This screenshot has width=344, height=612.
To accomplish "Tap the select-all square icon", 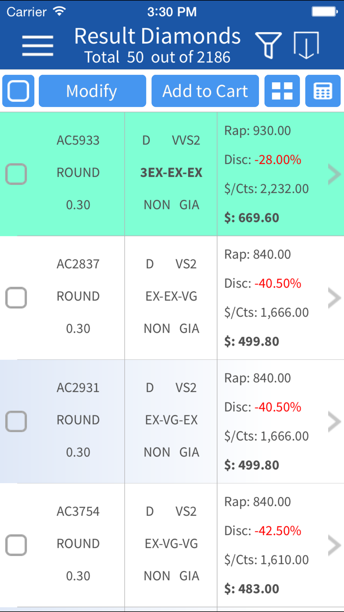I will [x=18, y=91].
